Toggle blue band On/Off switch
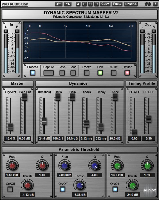The height and width of the screenshot is (200, 159). [62, 189]
